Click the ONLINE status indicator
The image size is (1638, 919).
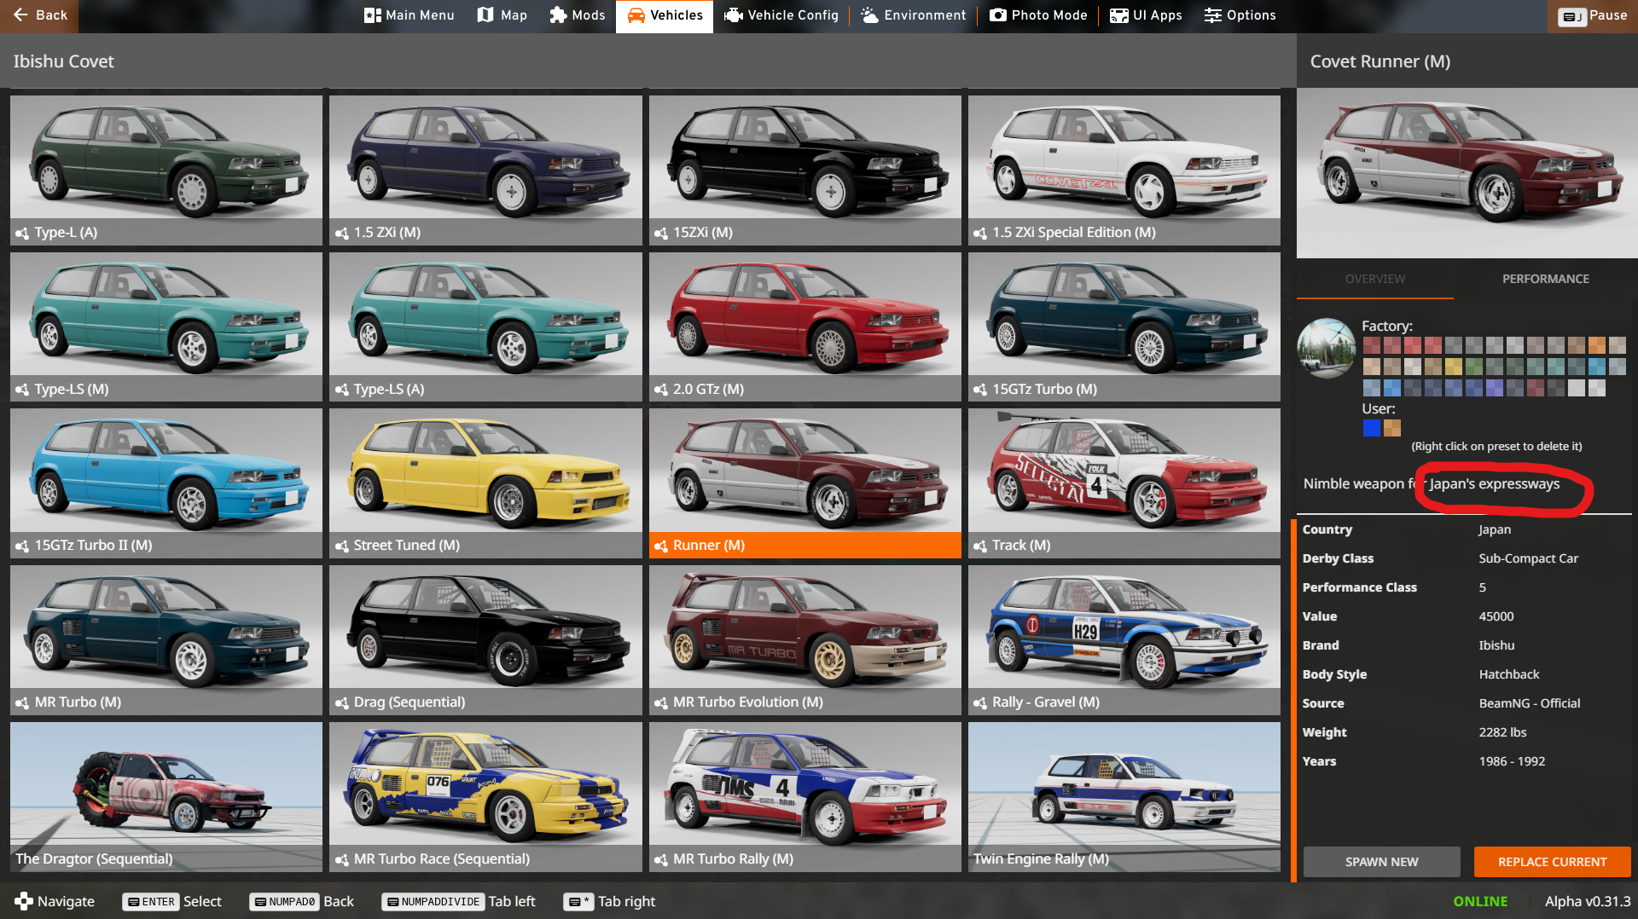[x=1480, y=901]
